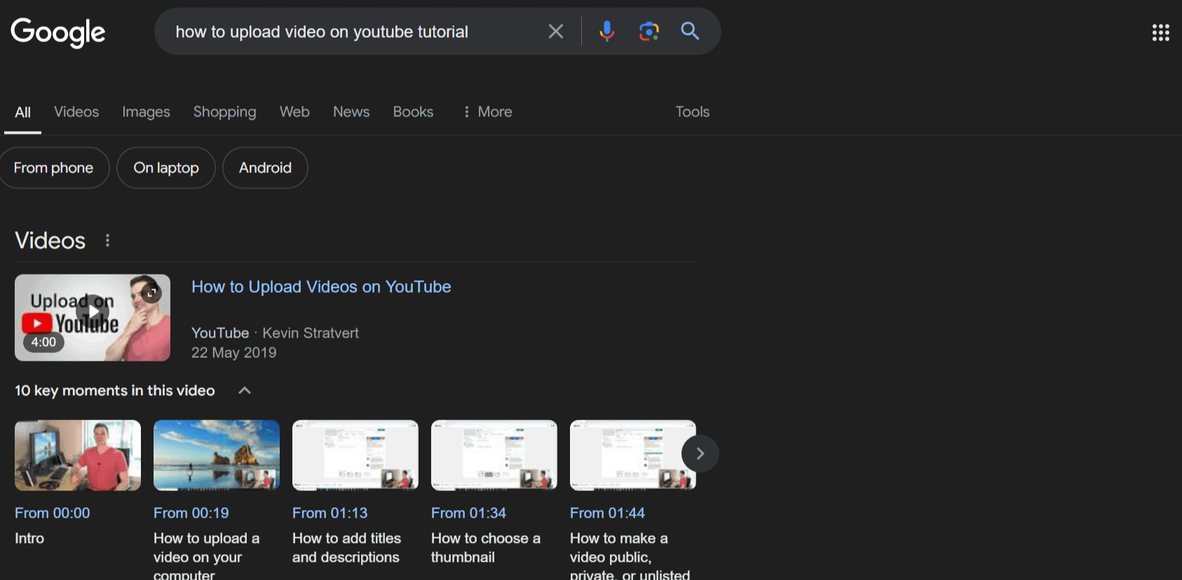Switch to the Videos tab
Viewport: 1182px width, 580px height.
[76, 112]
